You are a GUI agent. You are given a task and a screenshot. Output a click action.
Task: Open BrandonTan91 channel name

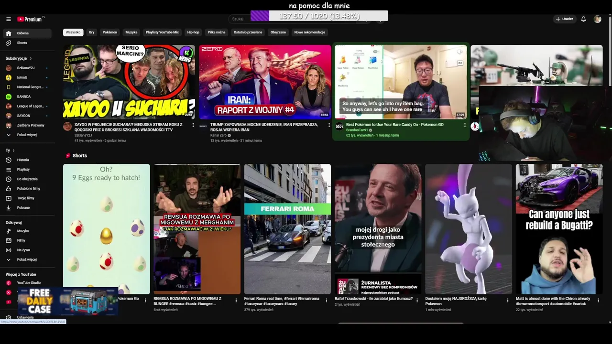click(x=357, y=130)
